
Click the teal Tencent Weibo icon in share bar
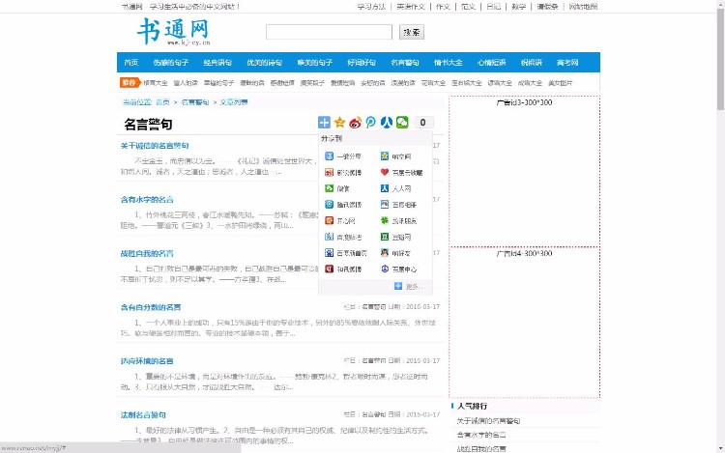371,123
